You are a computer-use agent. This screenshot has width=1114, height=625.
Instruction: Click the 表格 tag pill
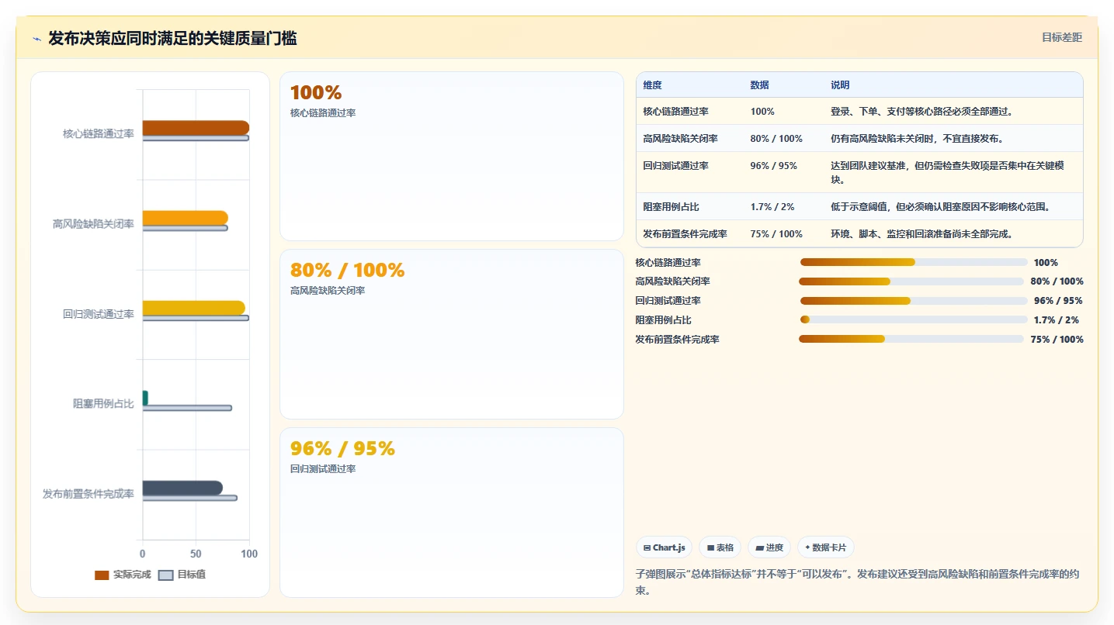point(720,547)
